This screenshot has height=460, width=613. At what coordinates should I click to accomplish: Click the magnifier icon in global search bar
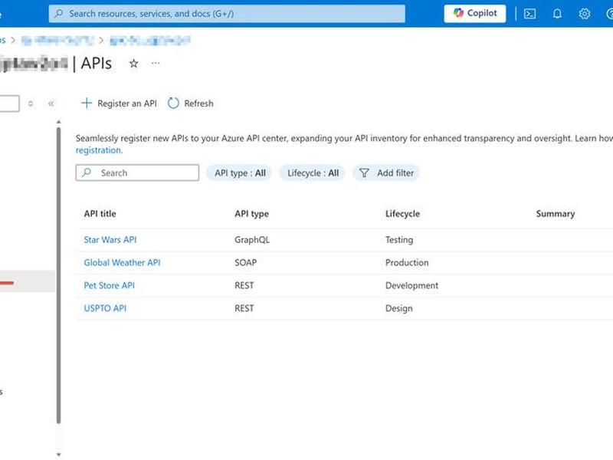pos(59,14)
